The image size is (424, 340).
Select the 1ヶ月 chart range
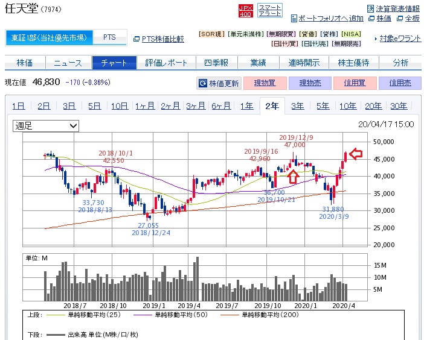(145, 106)
